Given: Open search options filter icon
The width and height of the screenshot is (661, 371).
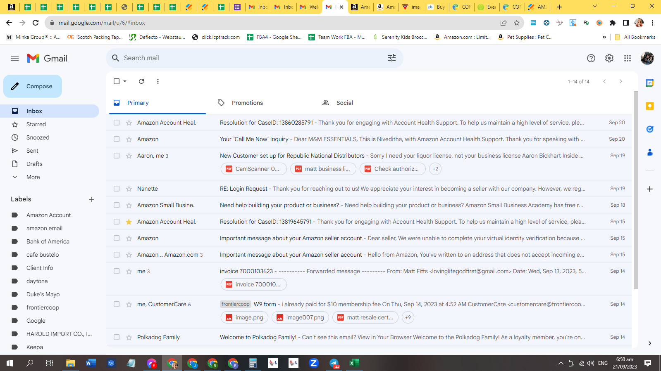Looking at the screenshot, I should 392,58.
